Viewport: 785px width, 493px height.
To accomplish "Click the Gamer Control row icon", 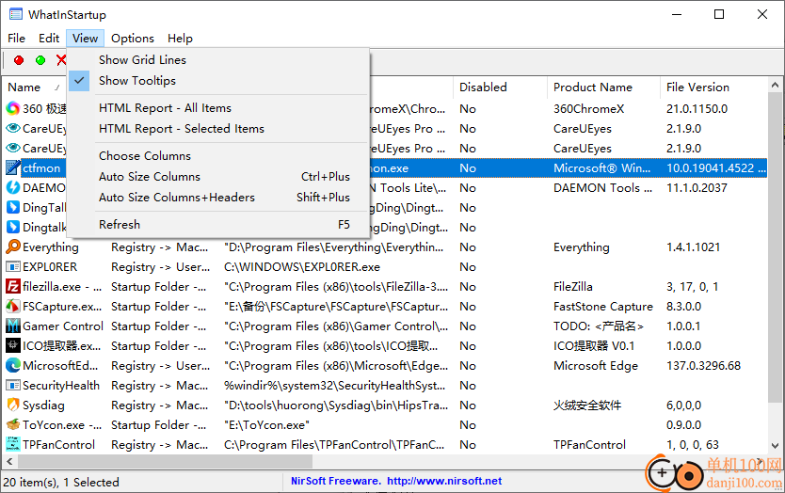I will coord(13,326).
